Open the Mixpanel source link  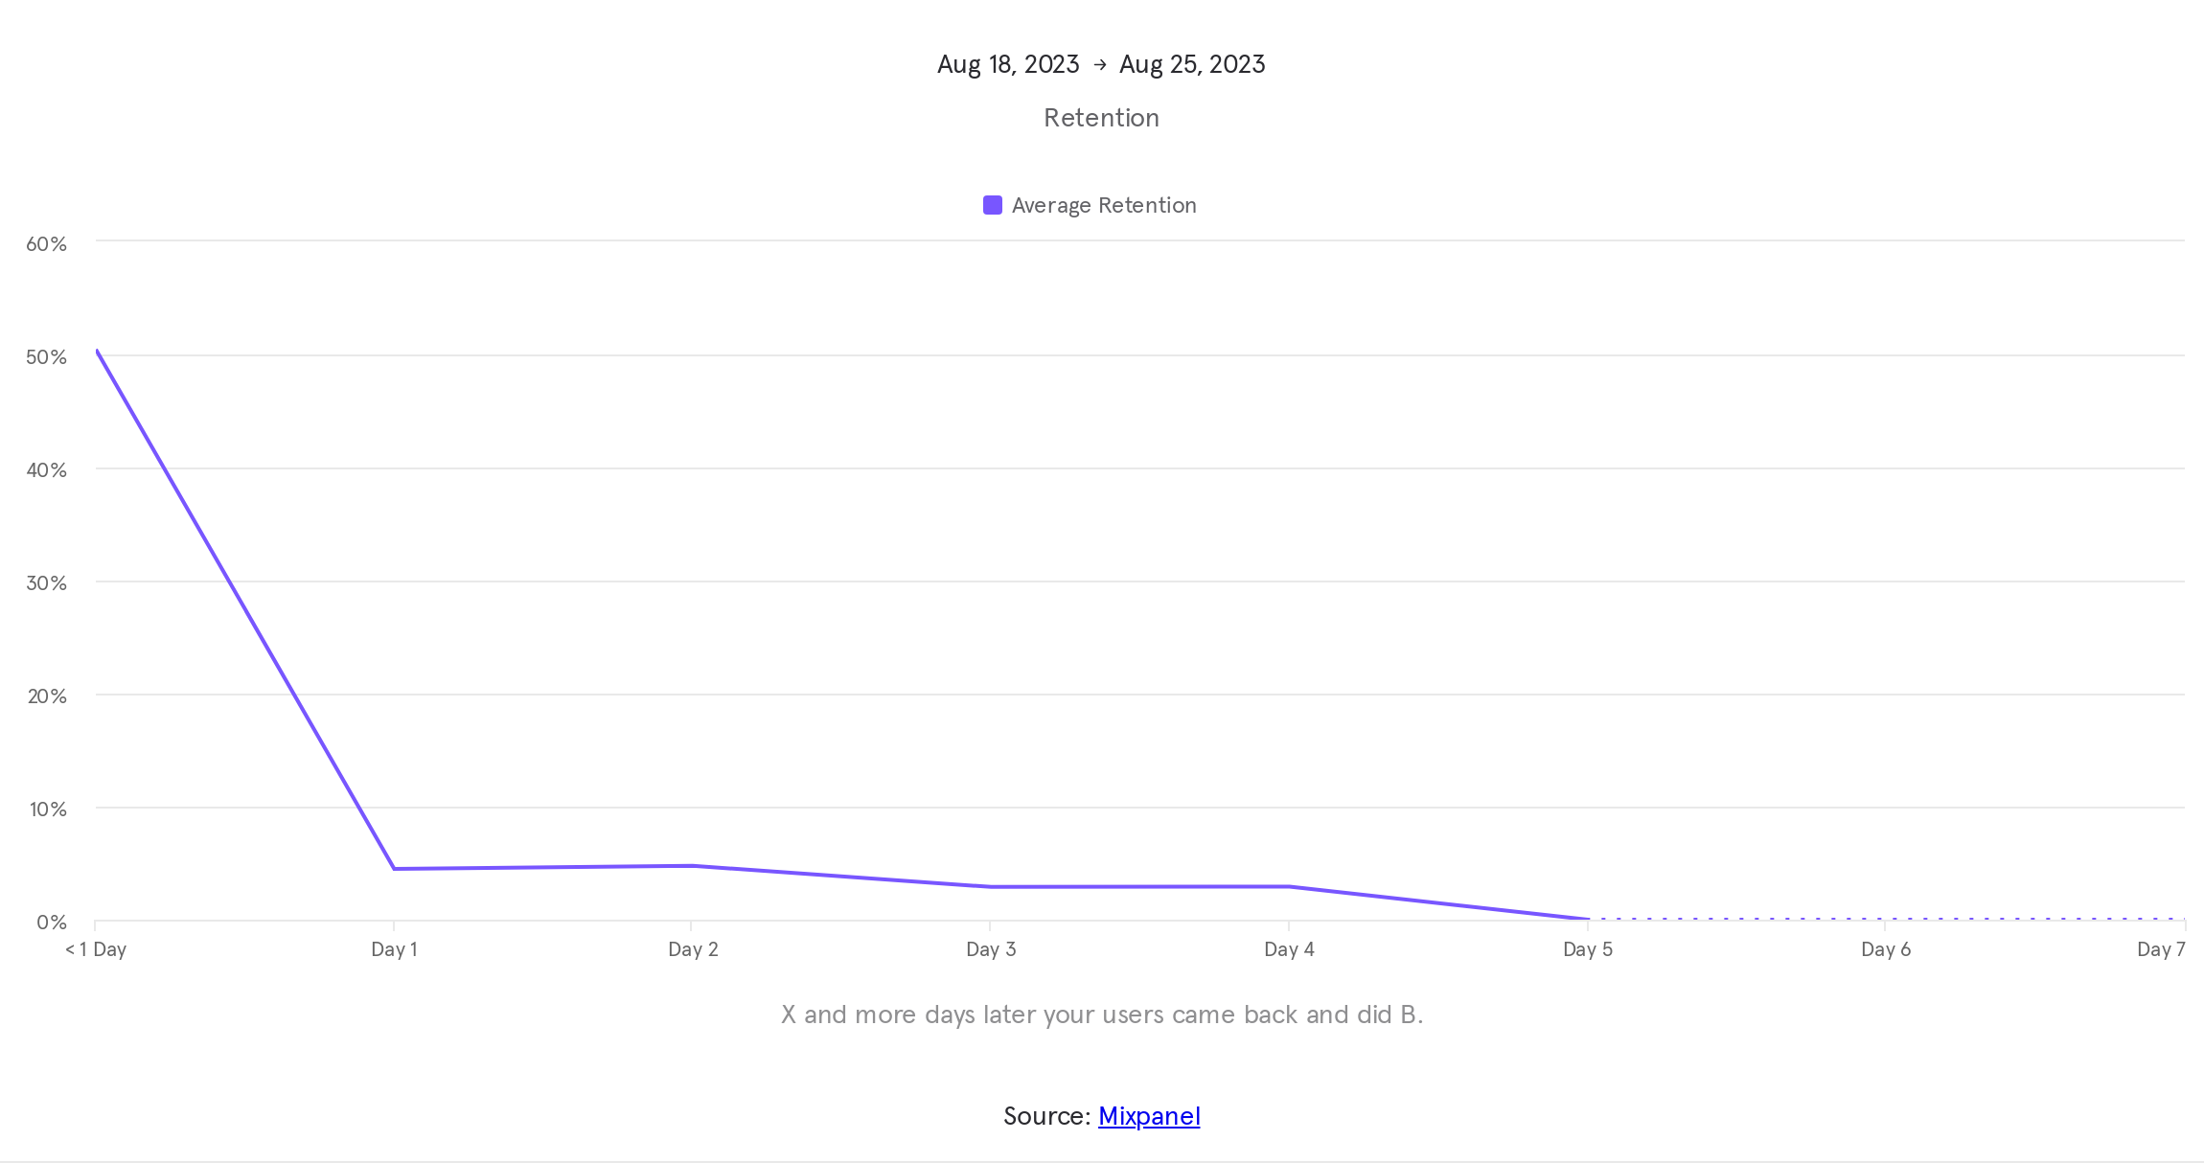point(1149,1116)
